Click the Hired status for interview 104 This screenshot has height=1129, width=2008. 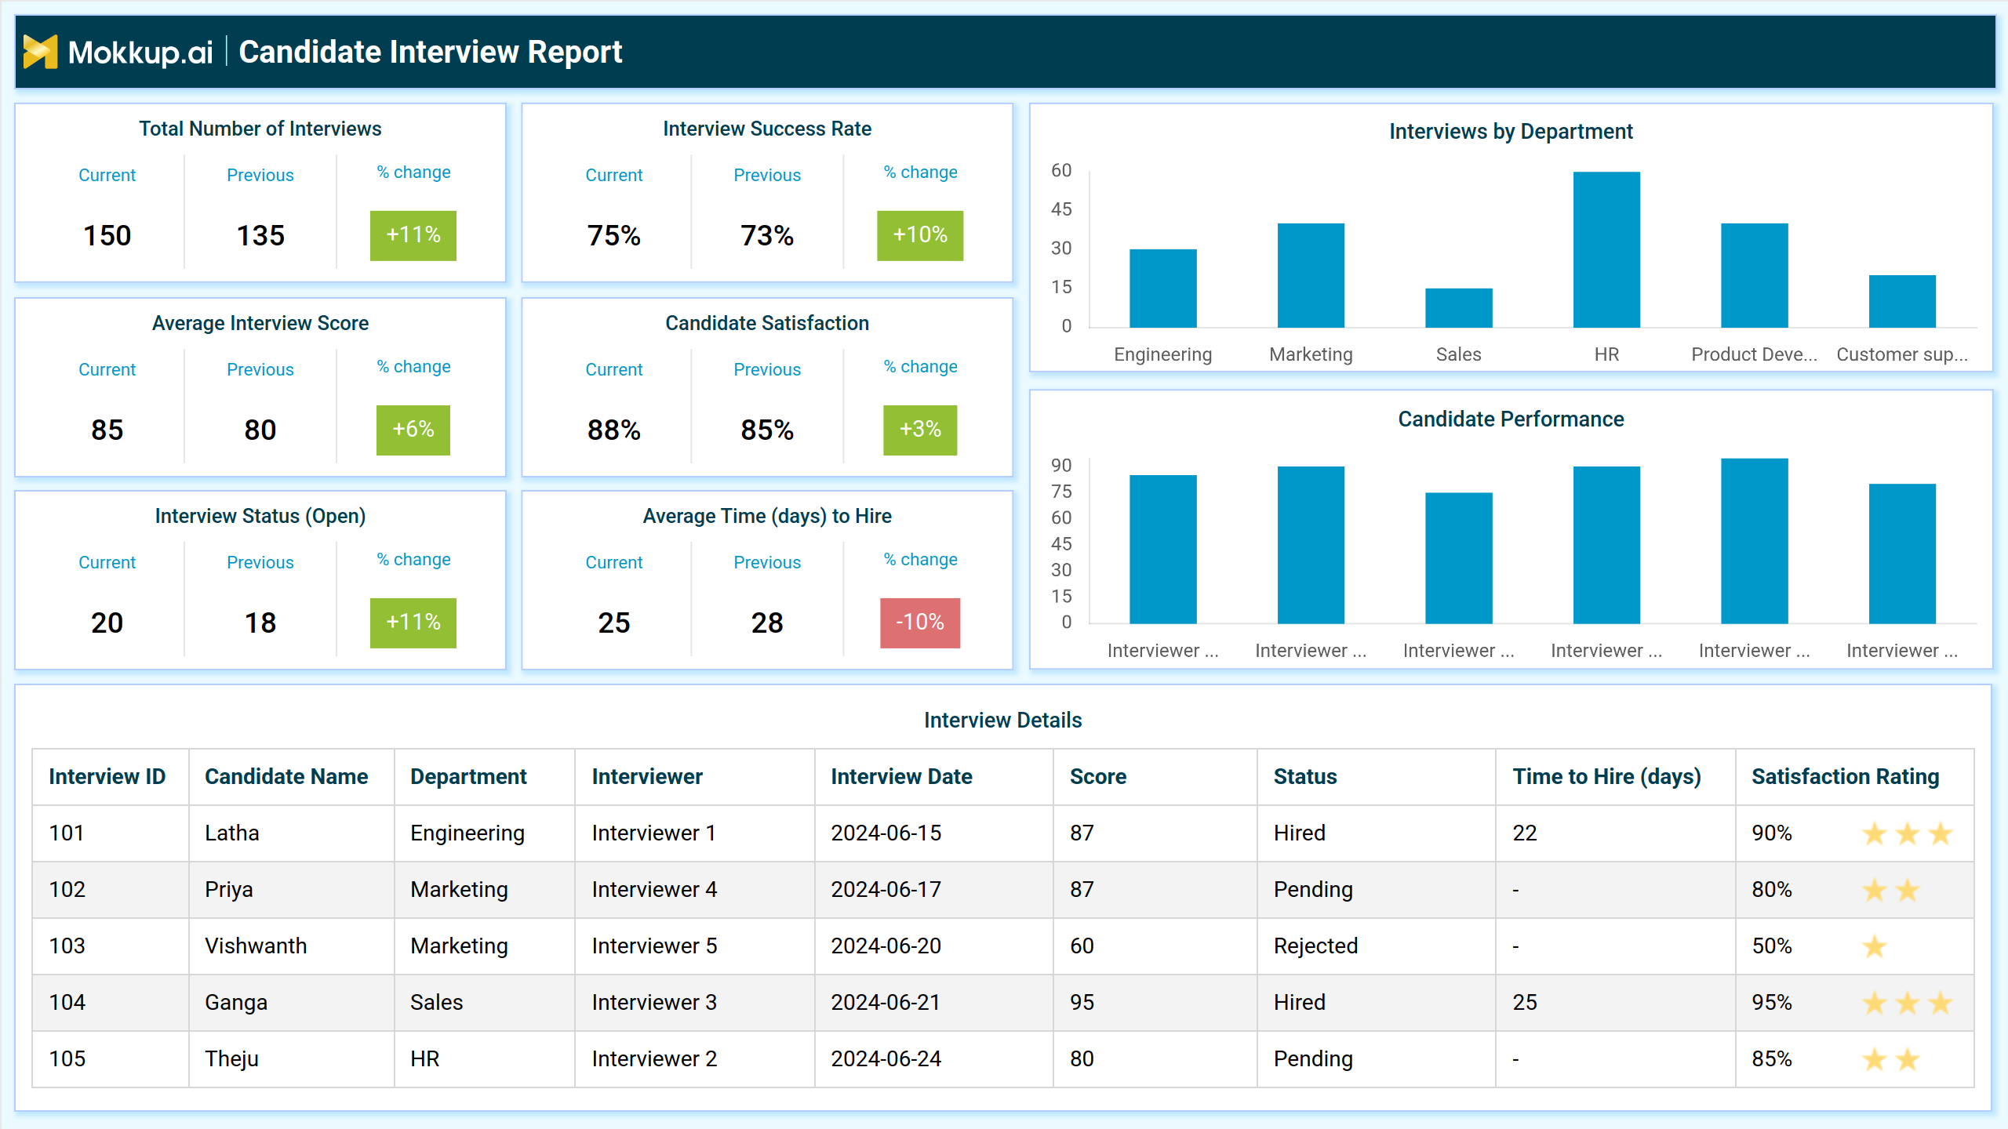[x=1299, y=1002]
